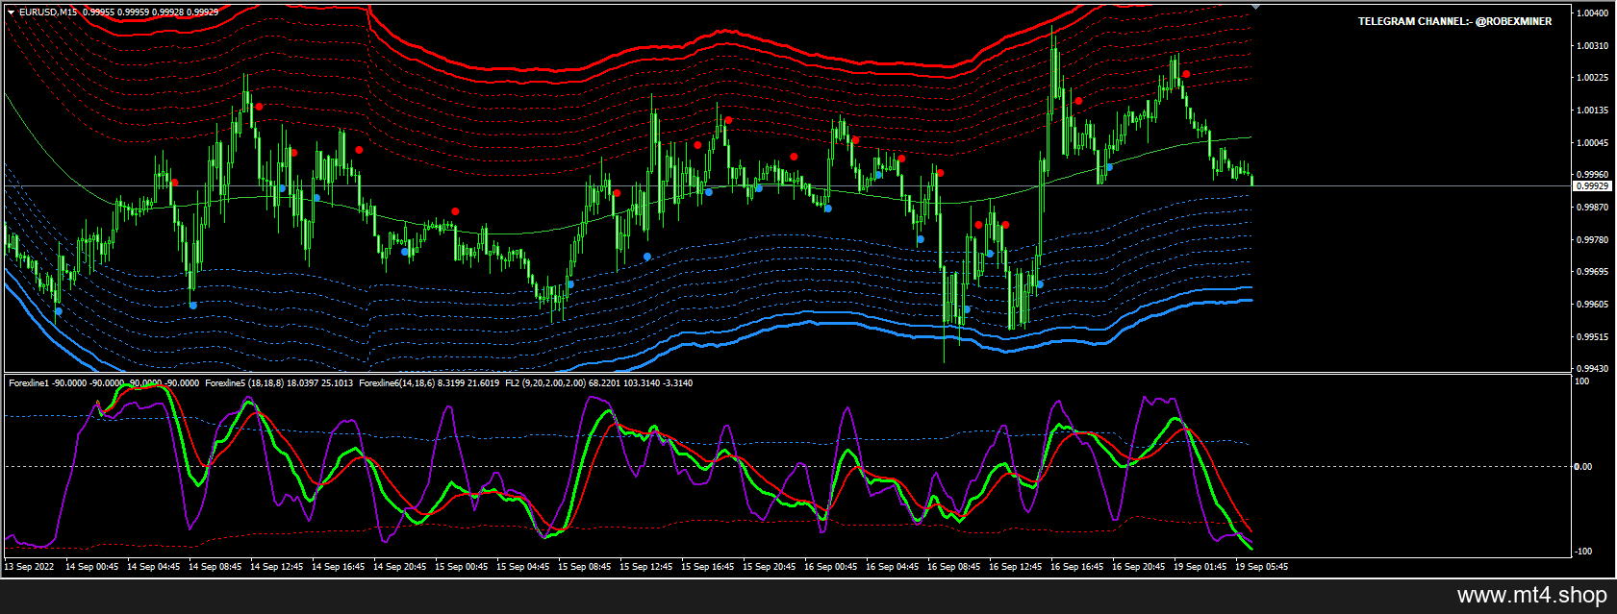This screenshot has height=614, width=1617.
Task: Click the 1.00225 price axis label
Action: [x=1593, y=78]
